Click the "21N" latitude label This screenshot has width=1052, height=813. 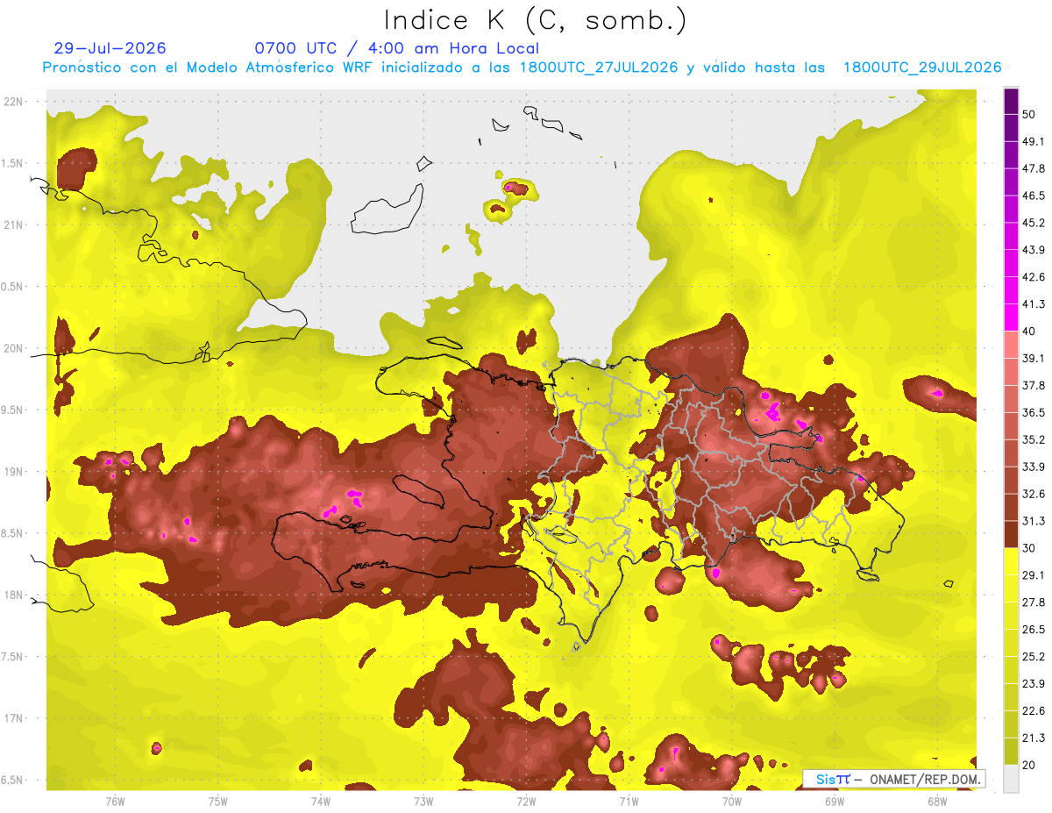pos(14,225)
